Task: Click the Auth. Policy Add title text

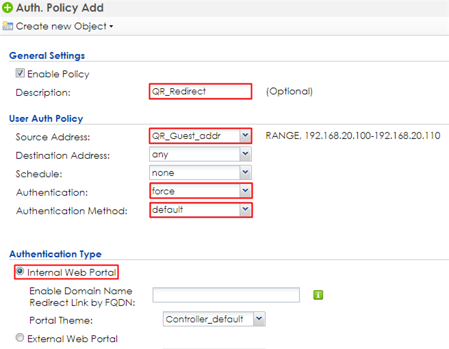Action: (60, 8)
